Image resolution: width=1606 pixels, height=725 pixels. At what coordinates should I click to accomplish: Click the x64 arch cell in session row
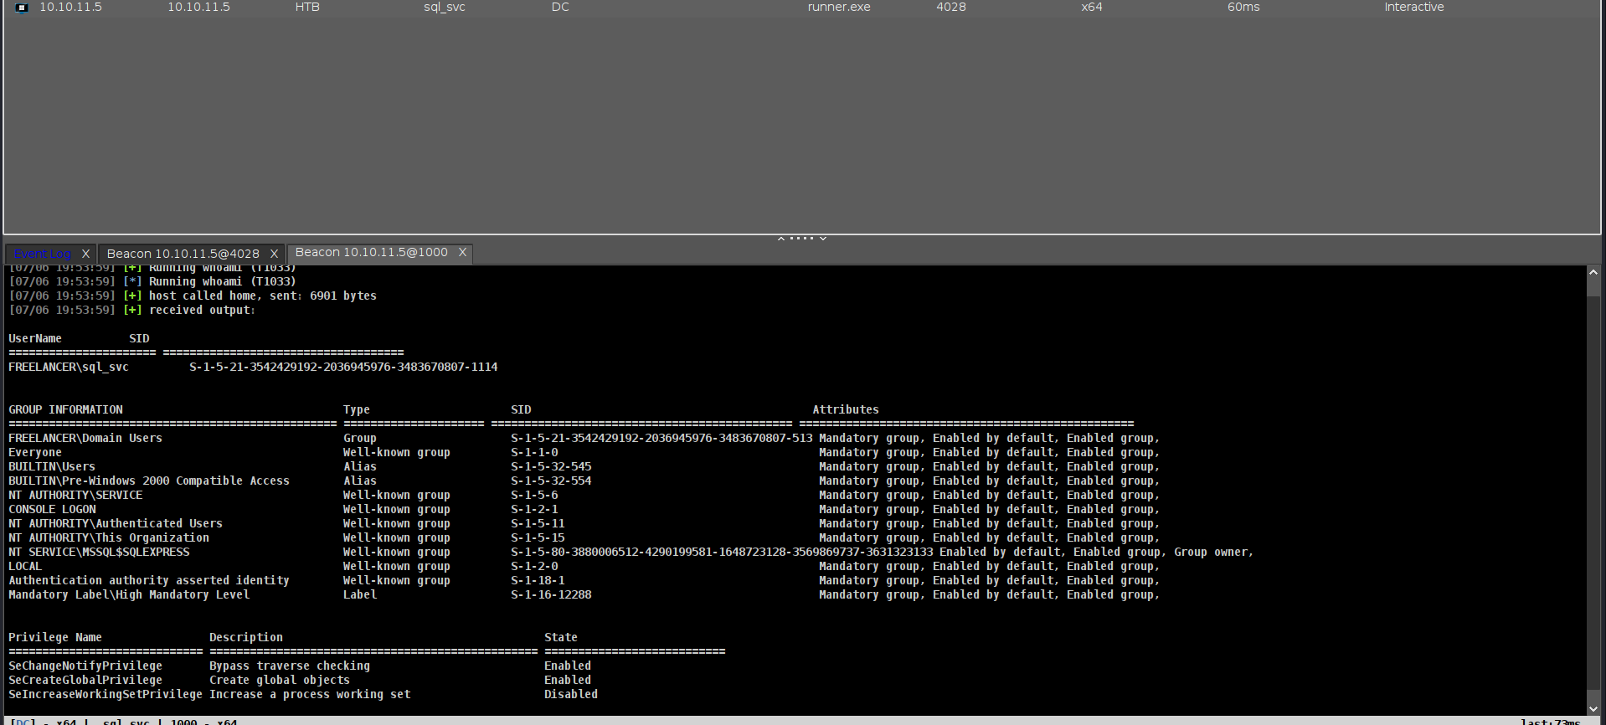coord(1092,7)
